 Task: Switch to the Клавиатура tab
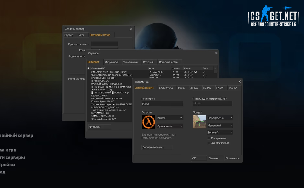[166, 88]
